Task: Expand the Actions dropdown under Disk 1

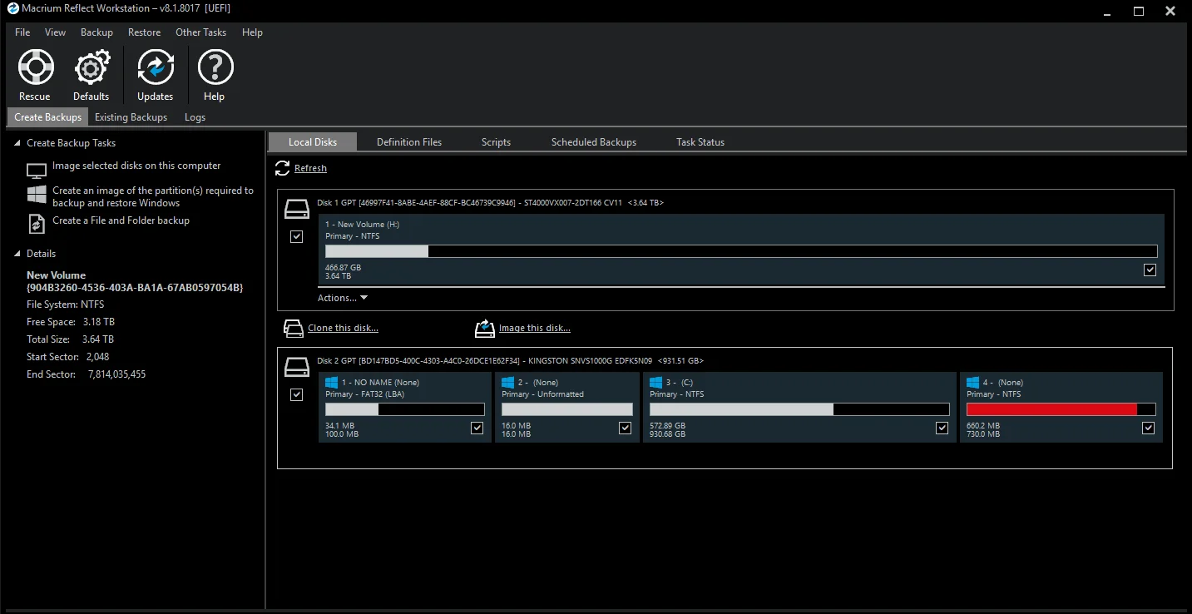Action: click(x=342, y=298)
